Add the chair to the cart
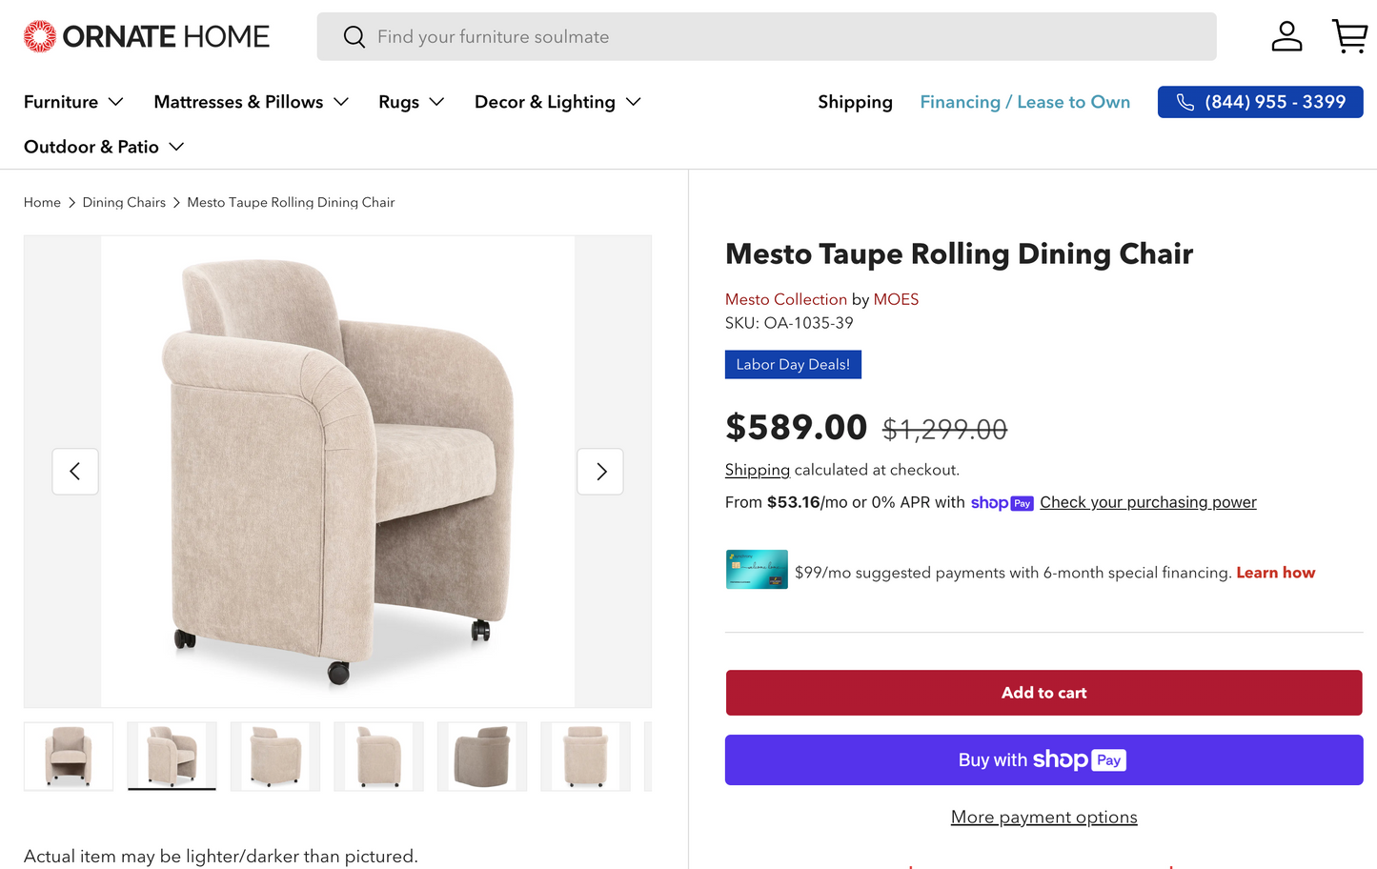The image size is (1377, 869). tap(1043, 693)
